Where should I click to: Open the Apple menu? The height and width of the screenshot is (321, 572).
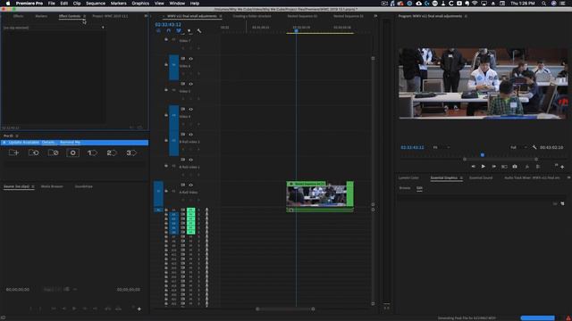[8, 4]
